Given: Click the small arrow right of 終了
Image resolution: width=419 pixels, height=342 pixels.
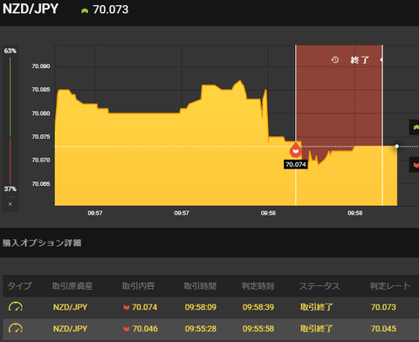Looking at the screenshot, I should (x=381, y=60).
